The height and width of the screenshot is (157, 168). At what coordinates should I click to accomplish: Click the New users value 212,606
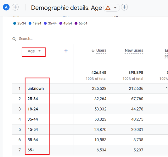pyautogui.click(x=136, y=89)
